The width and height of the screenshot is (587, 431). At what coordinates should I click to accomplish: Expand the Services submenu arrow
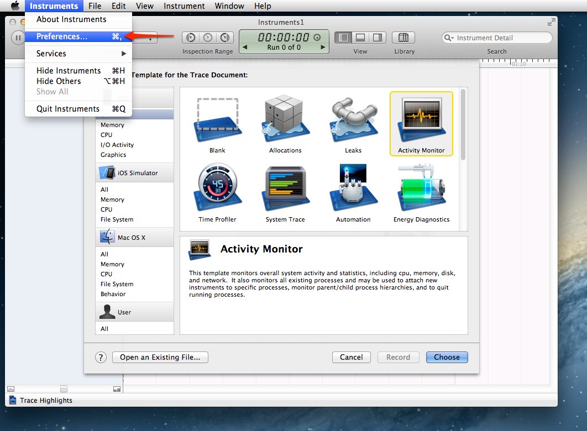(124, 54)
